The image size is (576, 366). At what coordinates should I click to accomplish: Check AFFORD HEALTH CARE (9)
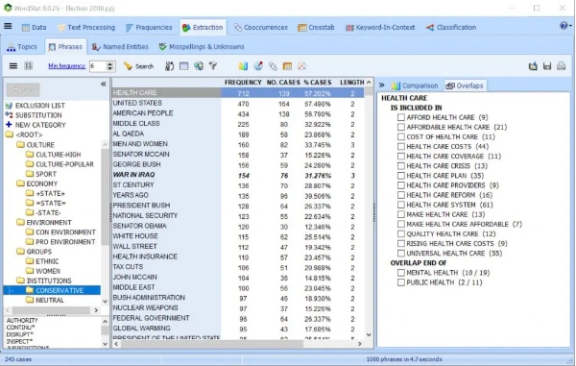click(x=401, y=117)
